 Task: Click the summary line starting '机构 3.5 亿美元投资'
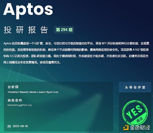[x=76, y=56]
